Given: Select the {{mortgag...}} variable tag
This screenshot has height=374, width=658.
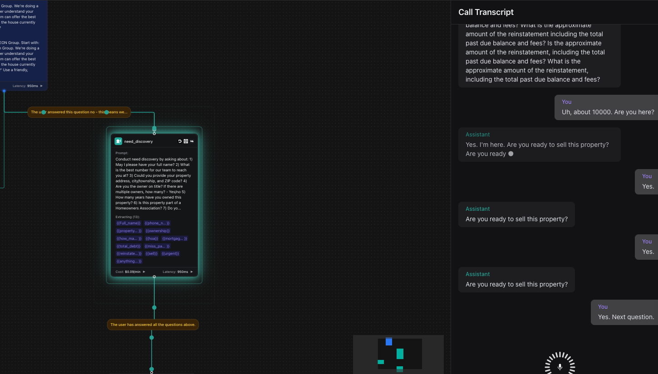Looking at the screenshot, I should pos(175,238).
